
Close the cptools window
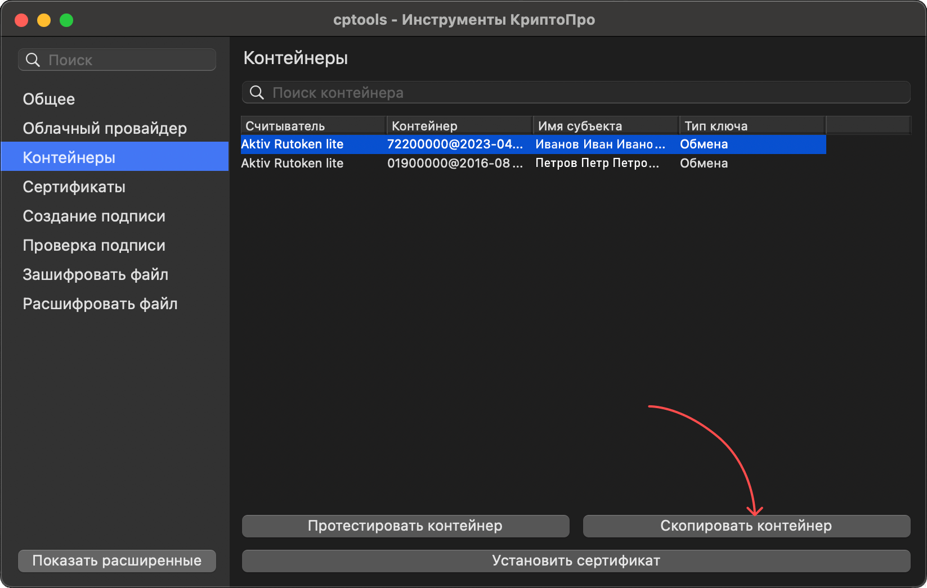[x=21, y=20]
